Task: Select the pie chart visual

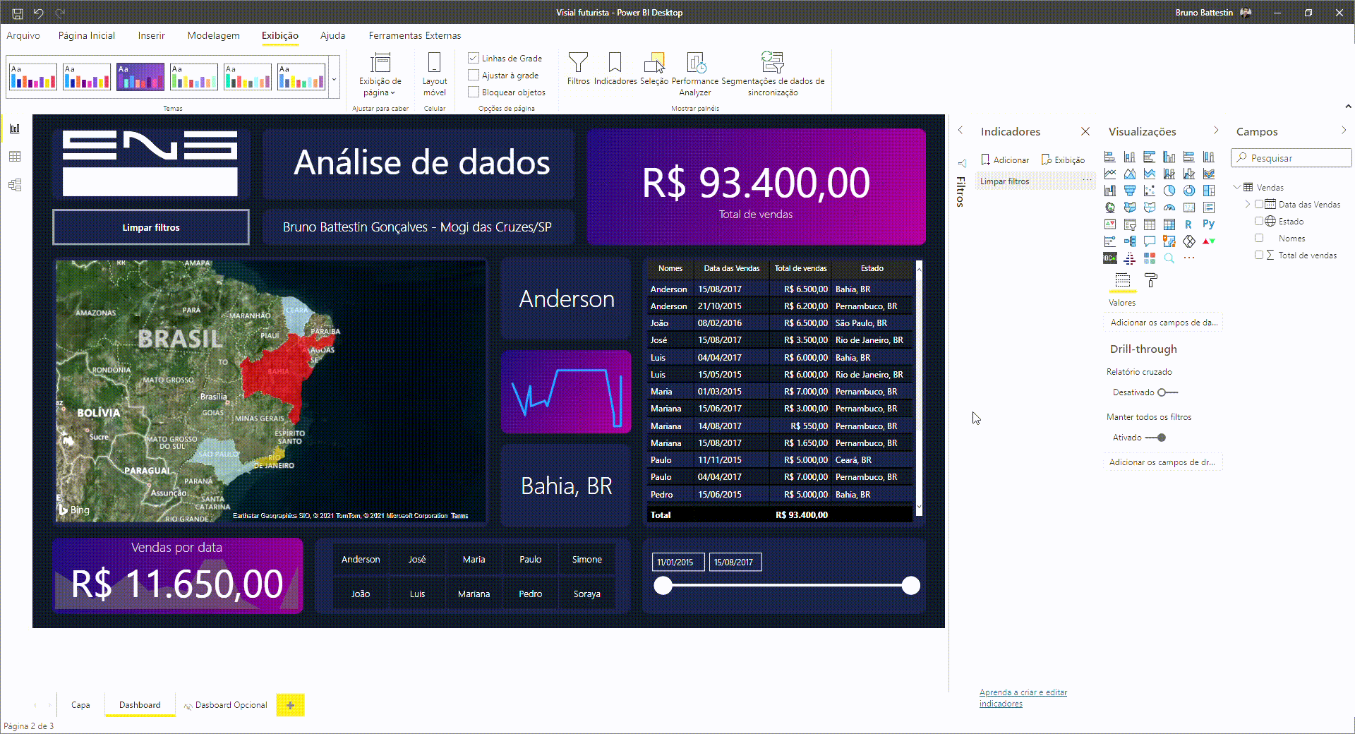Action: 1169,191
